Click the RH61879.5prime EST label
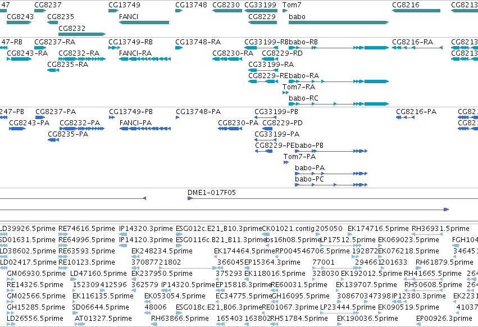This screenshot has height=327, width=478. 444,262
